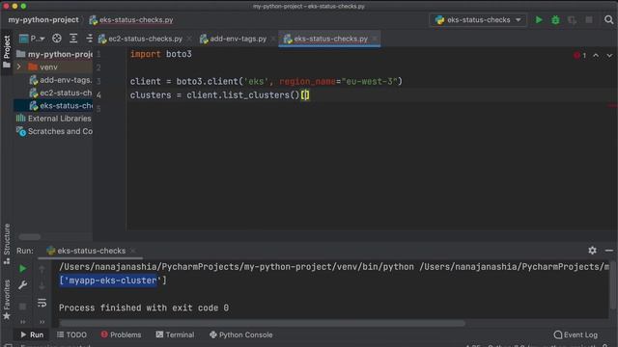
Task: Click the locate opened file target icon
Action: (x=57, y=39)
